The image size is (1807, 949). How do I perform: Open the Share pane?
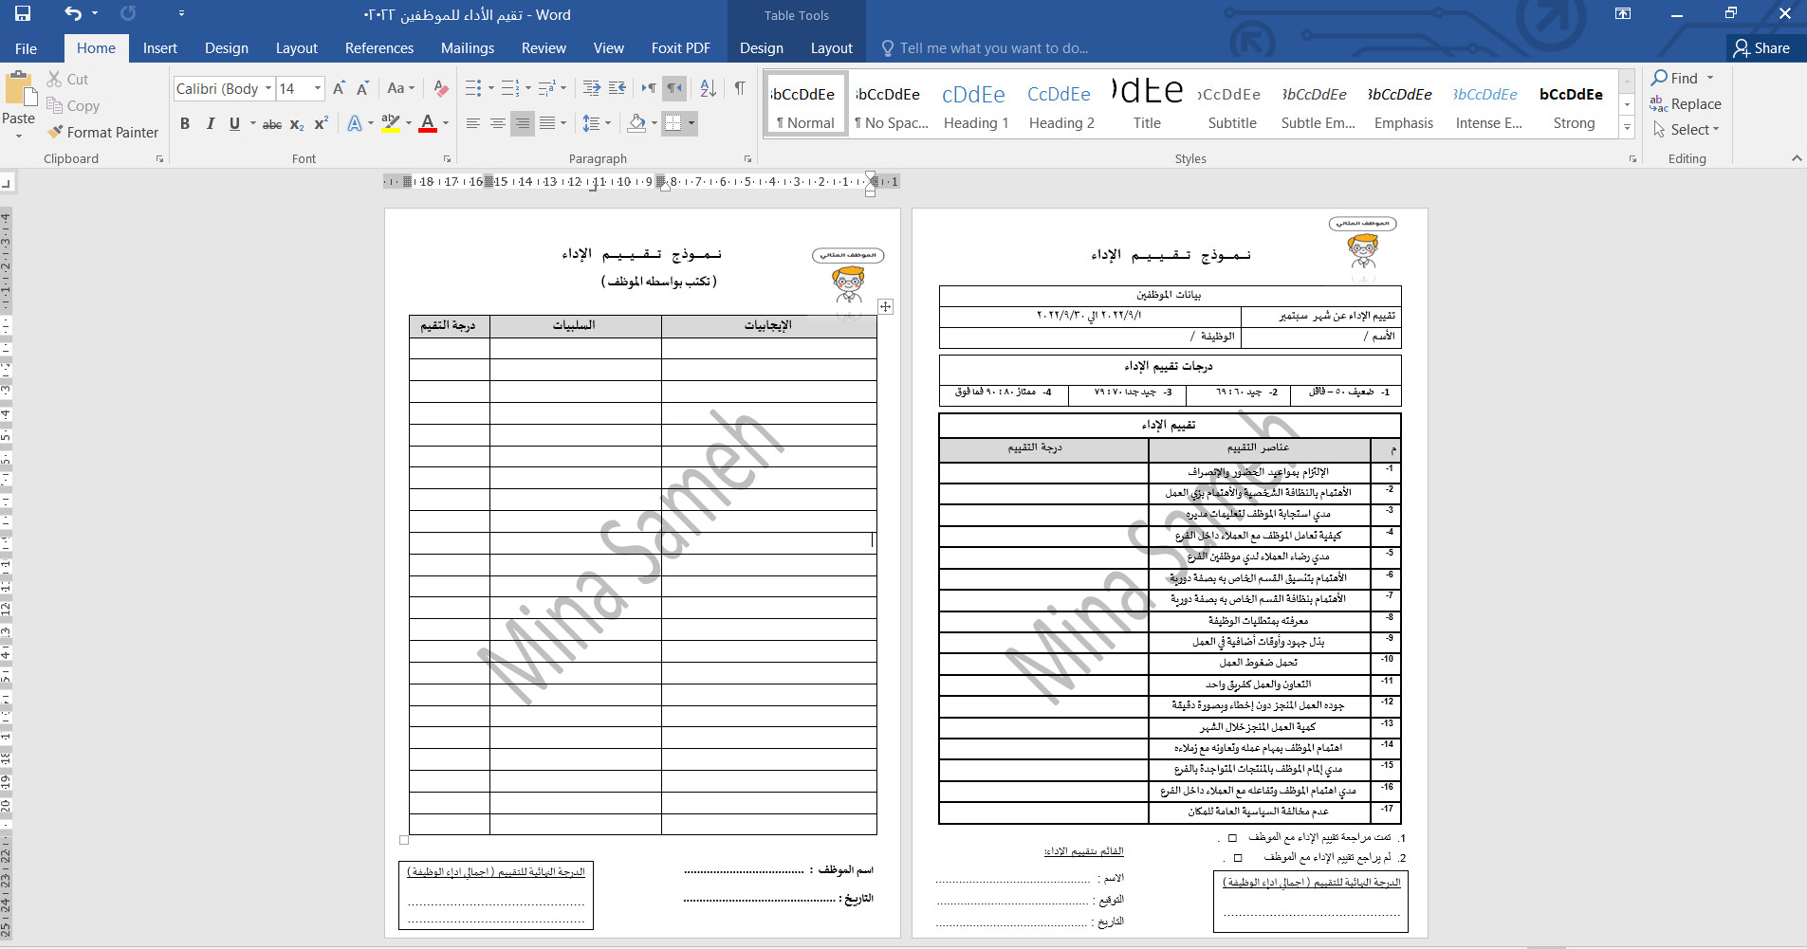point(1762,47)
